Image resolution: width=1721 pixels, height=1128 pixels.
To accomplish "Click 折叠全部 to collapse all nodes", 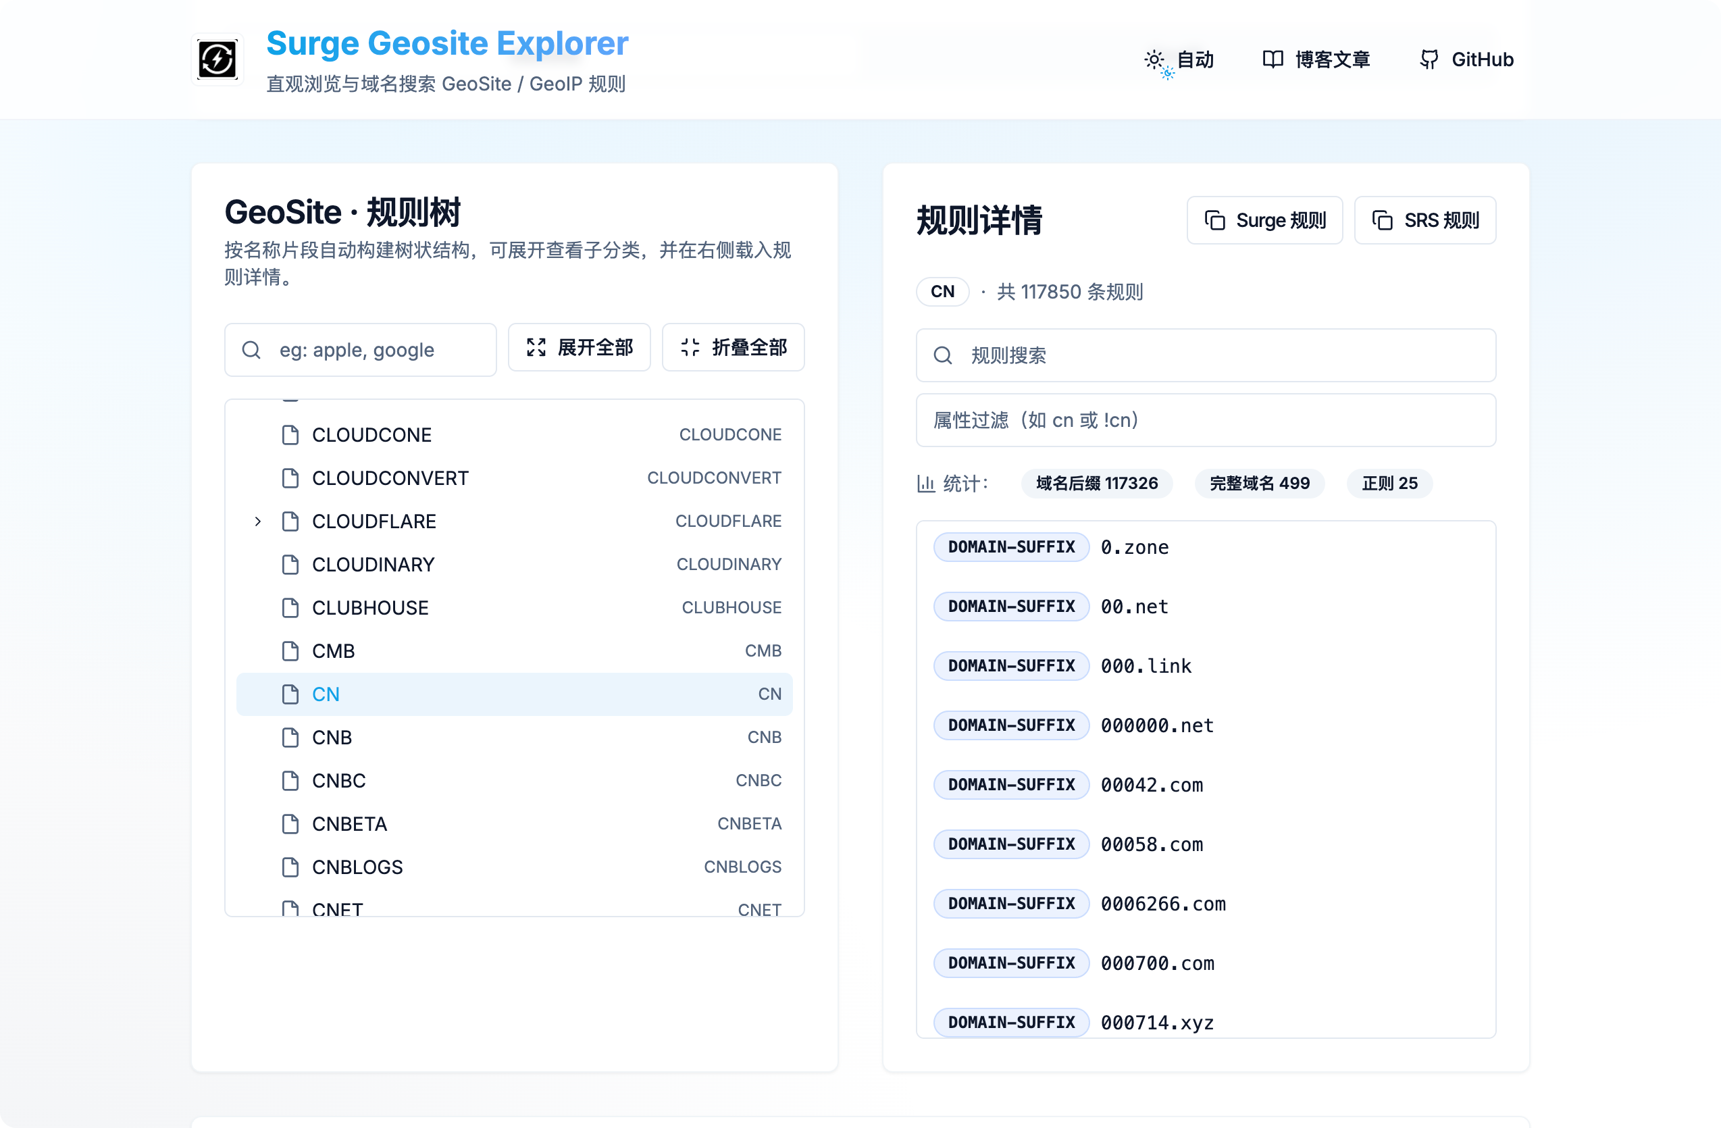I will tap(734, 348).
